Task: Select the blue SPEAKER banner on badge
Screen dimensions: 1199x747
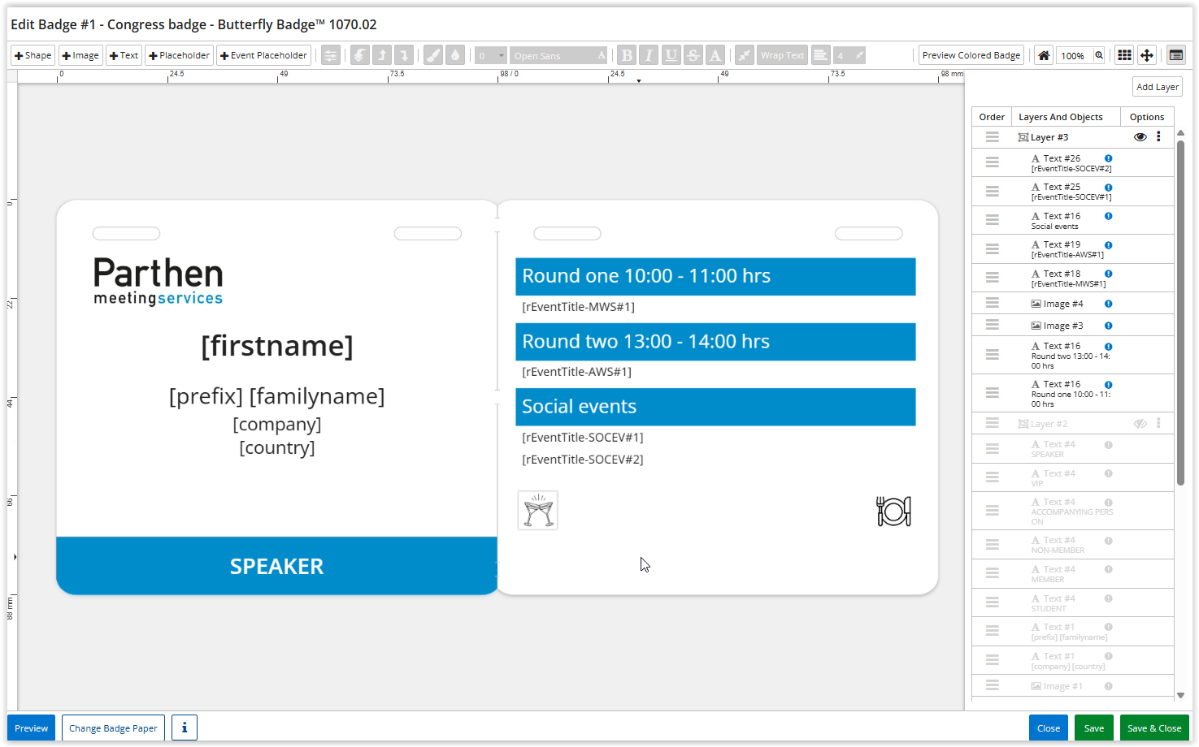Action: click(x=276, y=566)
